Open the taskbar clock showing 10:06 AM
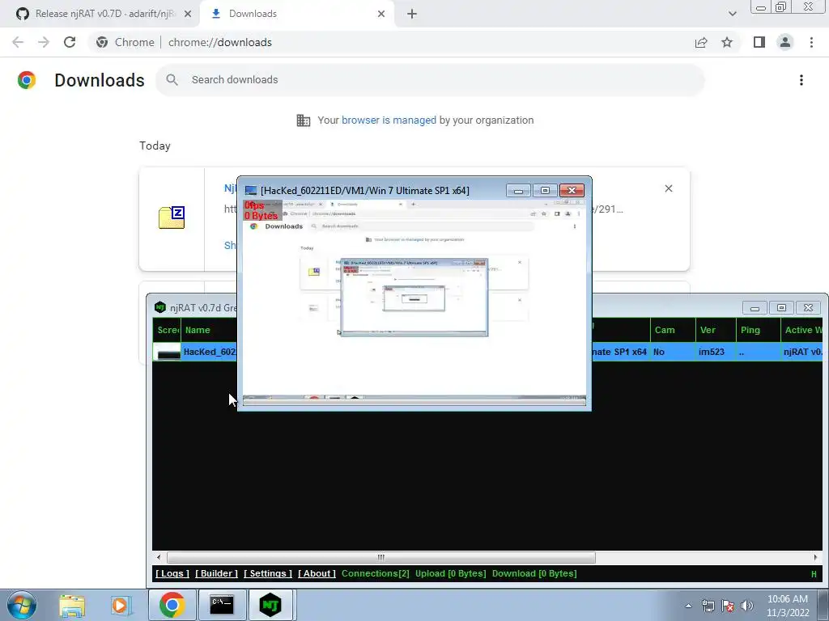 point(788,606)
